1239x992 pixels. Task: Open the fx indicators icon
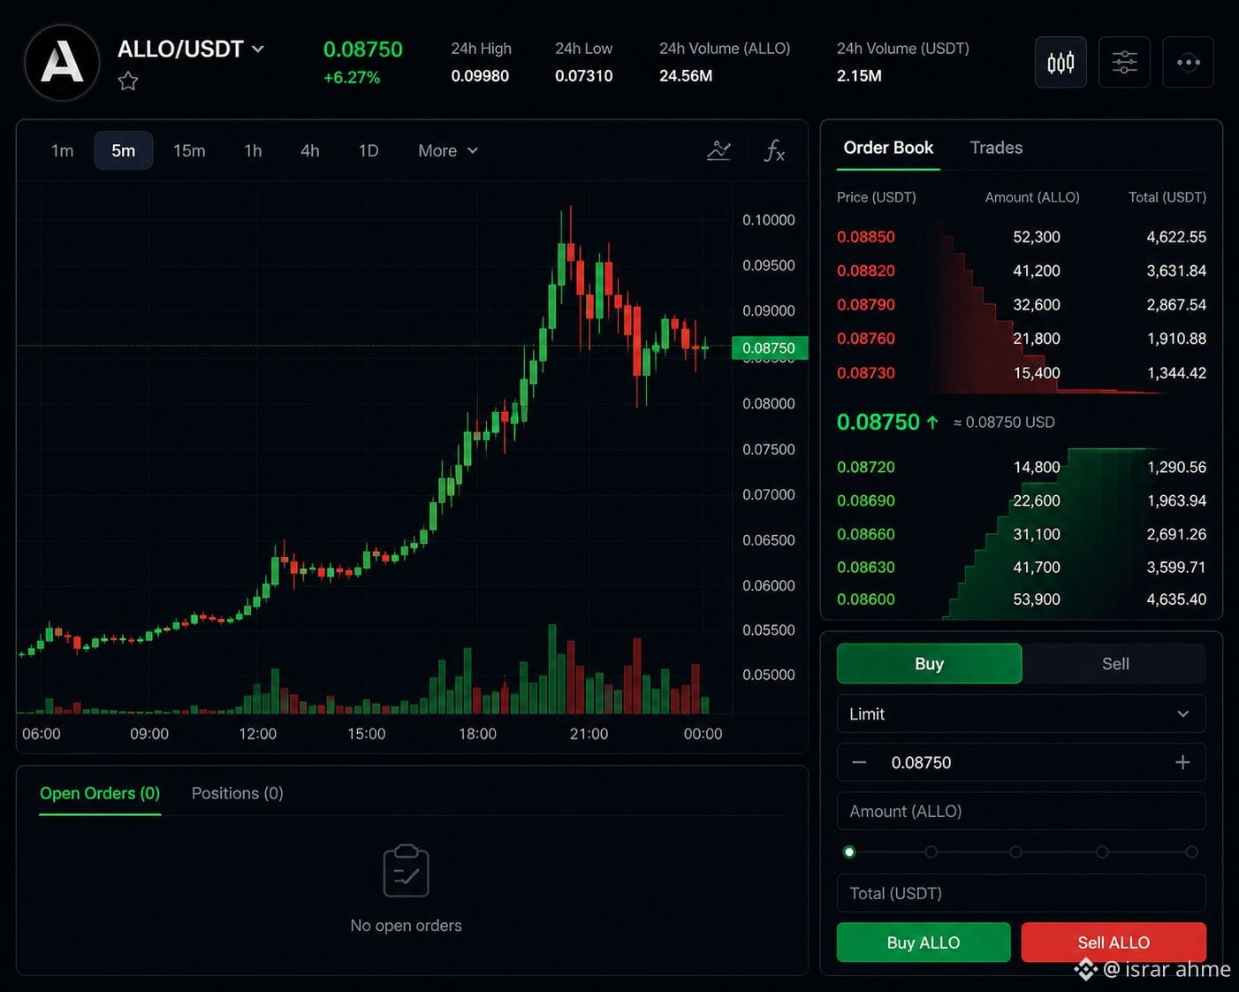coord(774,150)
